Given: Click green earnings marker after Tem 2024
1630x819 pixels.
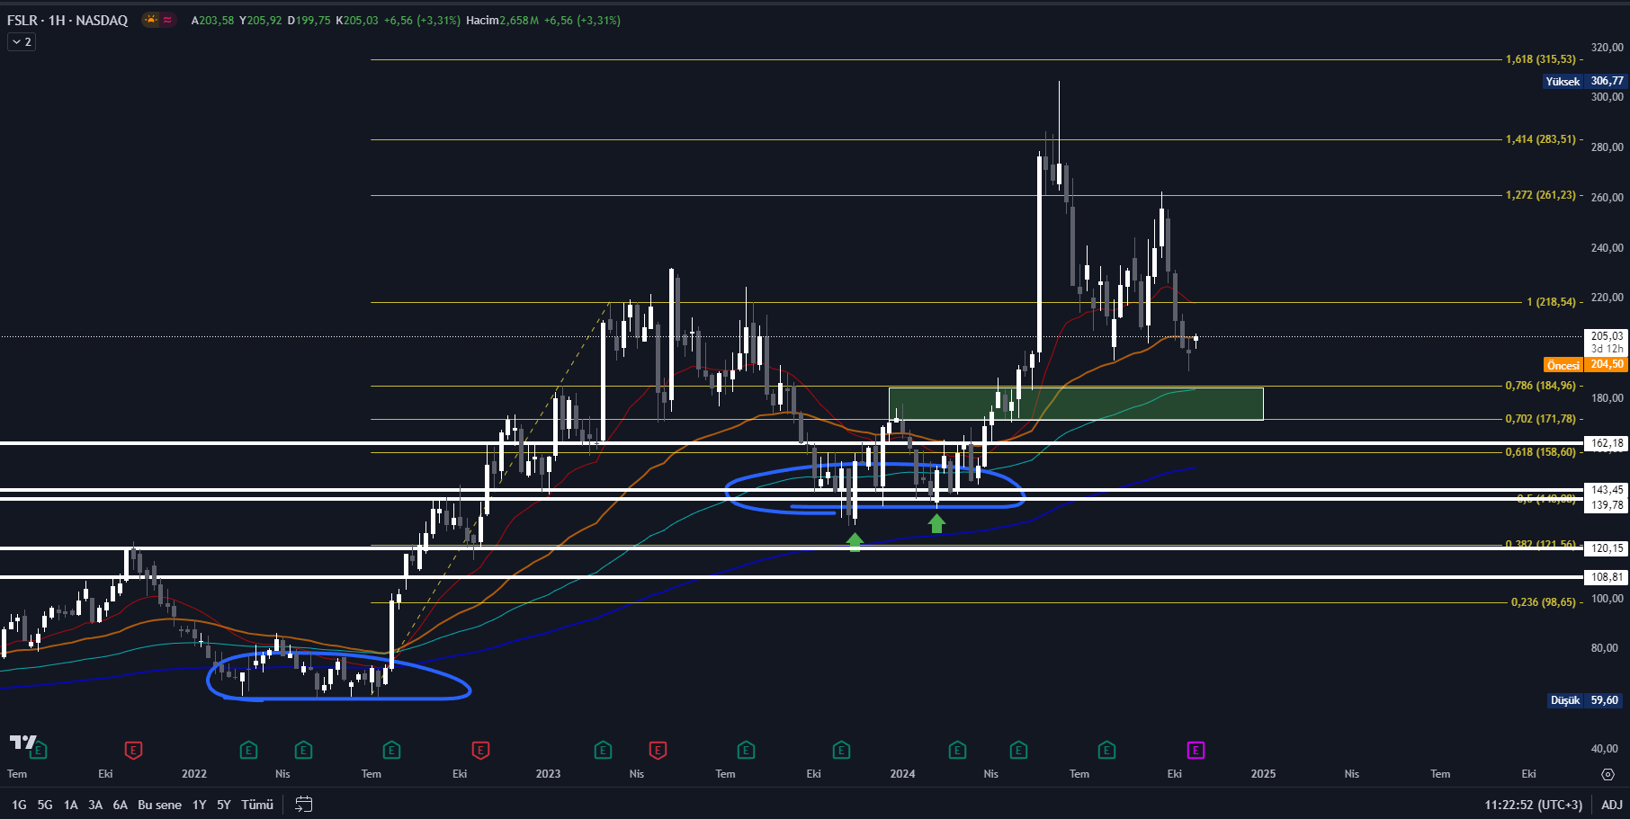Looking at the screenshot, I should [1106, 750].
